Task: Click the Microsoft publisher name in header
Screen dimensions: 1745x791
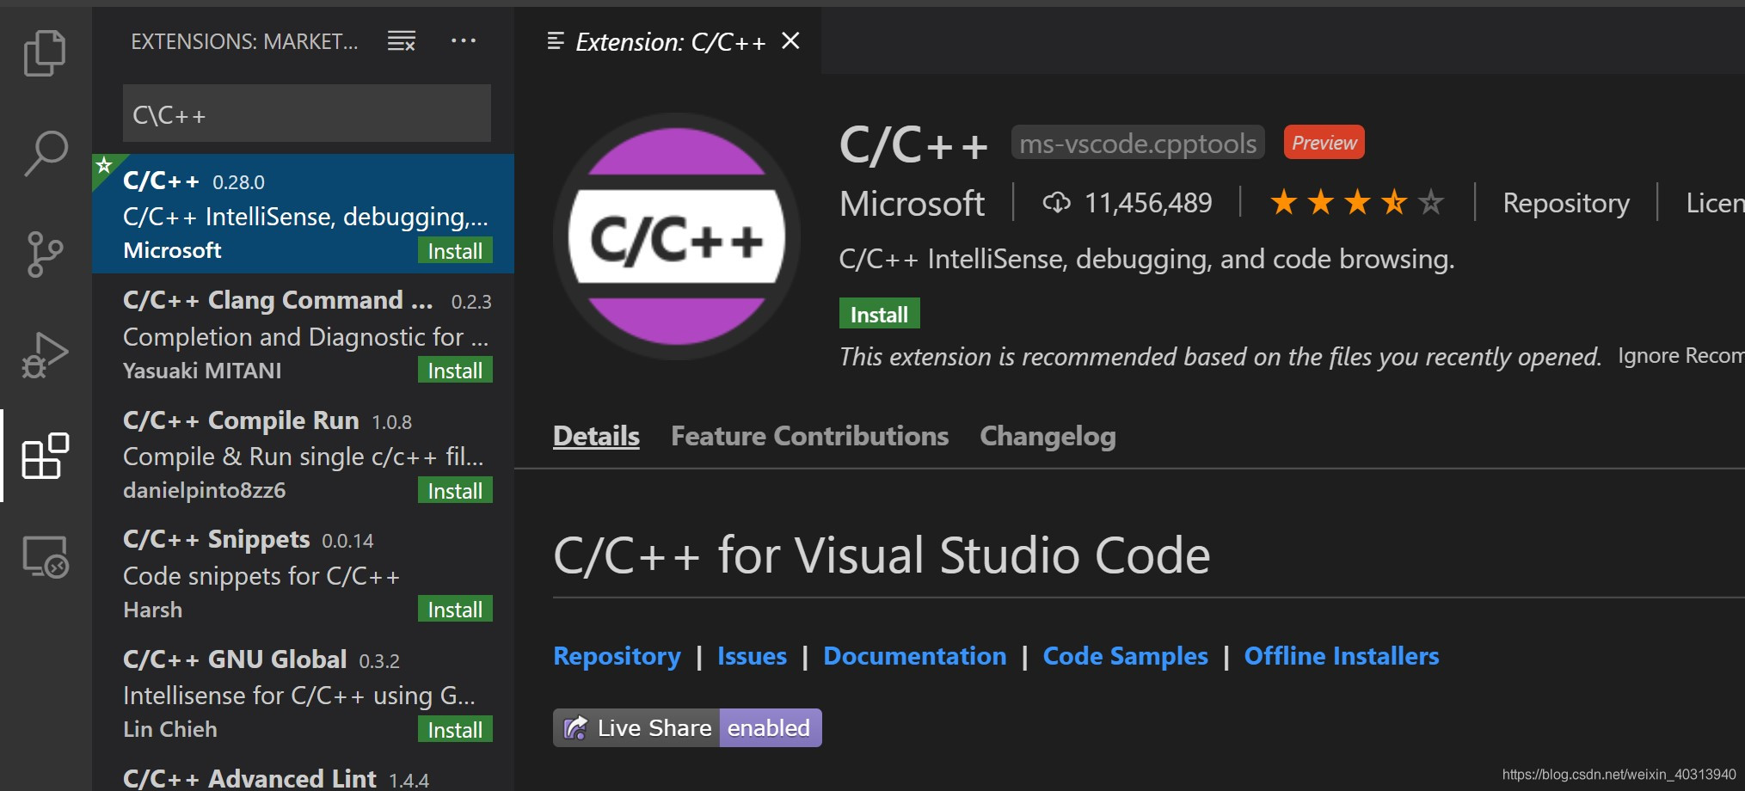Action: pyautogui.click(x=912, y=204)
